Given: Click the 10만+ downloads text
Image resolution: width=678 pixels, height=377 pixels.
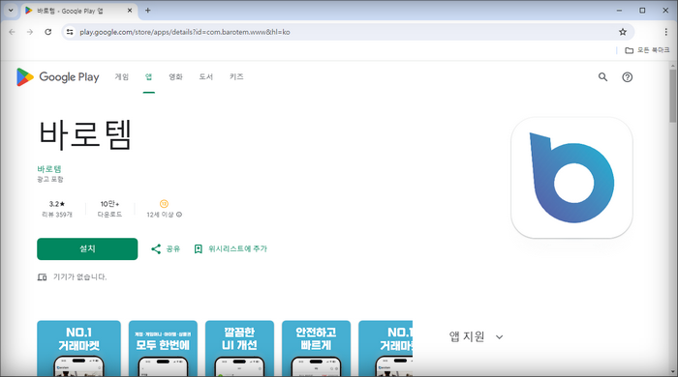Looking at the screenshot, I should 109,209.
